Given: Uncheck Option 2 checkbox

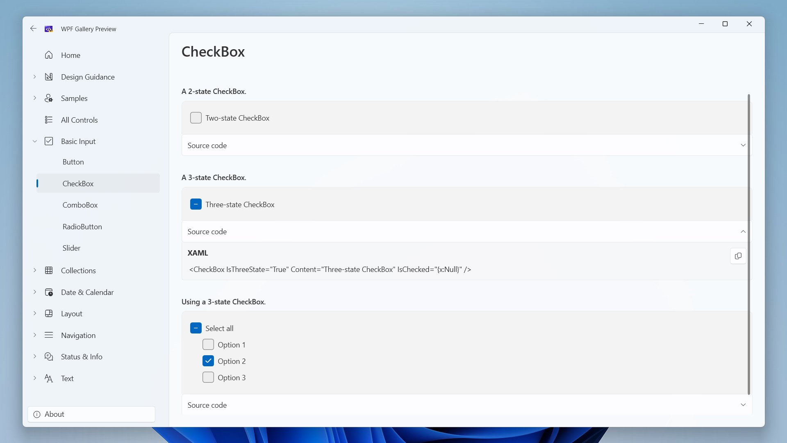Looking at the screenshot, I should click(208, 361).
